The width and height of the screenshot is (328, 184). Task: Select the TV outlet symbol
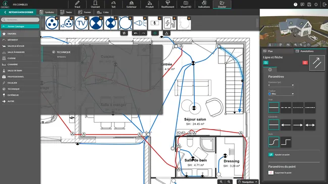point(81,23)
